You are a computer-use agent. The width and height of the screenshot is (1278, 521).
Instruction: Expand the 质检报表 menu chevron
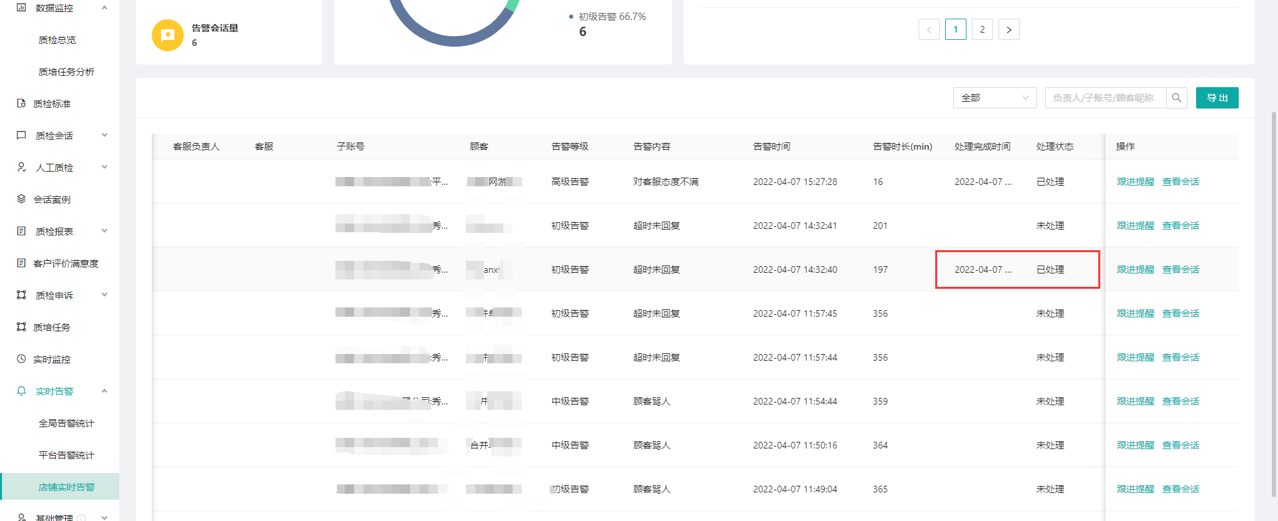[x=105, y=231]
